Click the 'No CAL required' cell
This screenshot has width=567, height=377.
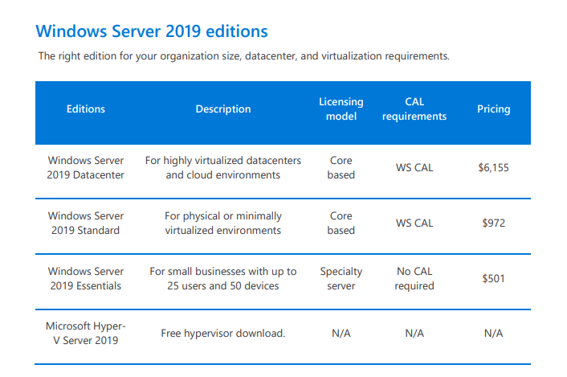click(414, 278)
